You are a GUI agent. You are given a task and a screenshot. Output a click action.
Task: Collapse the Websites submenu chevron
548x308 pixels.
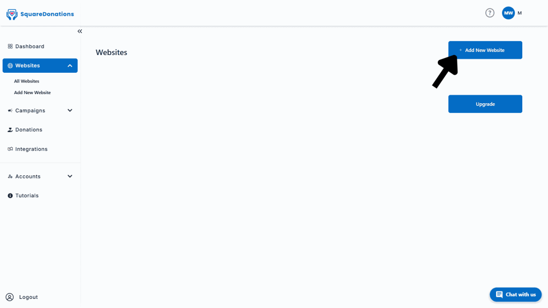coord(70,66)
